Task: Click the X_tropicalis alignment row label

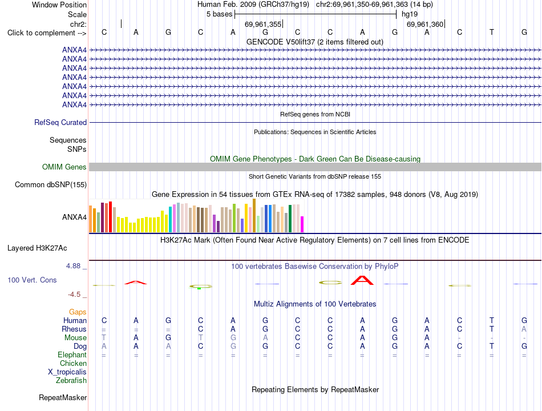Action: point(67,372)
